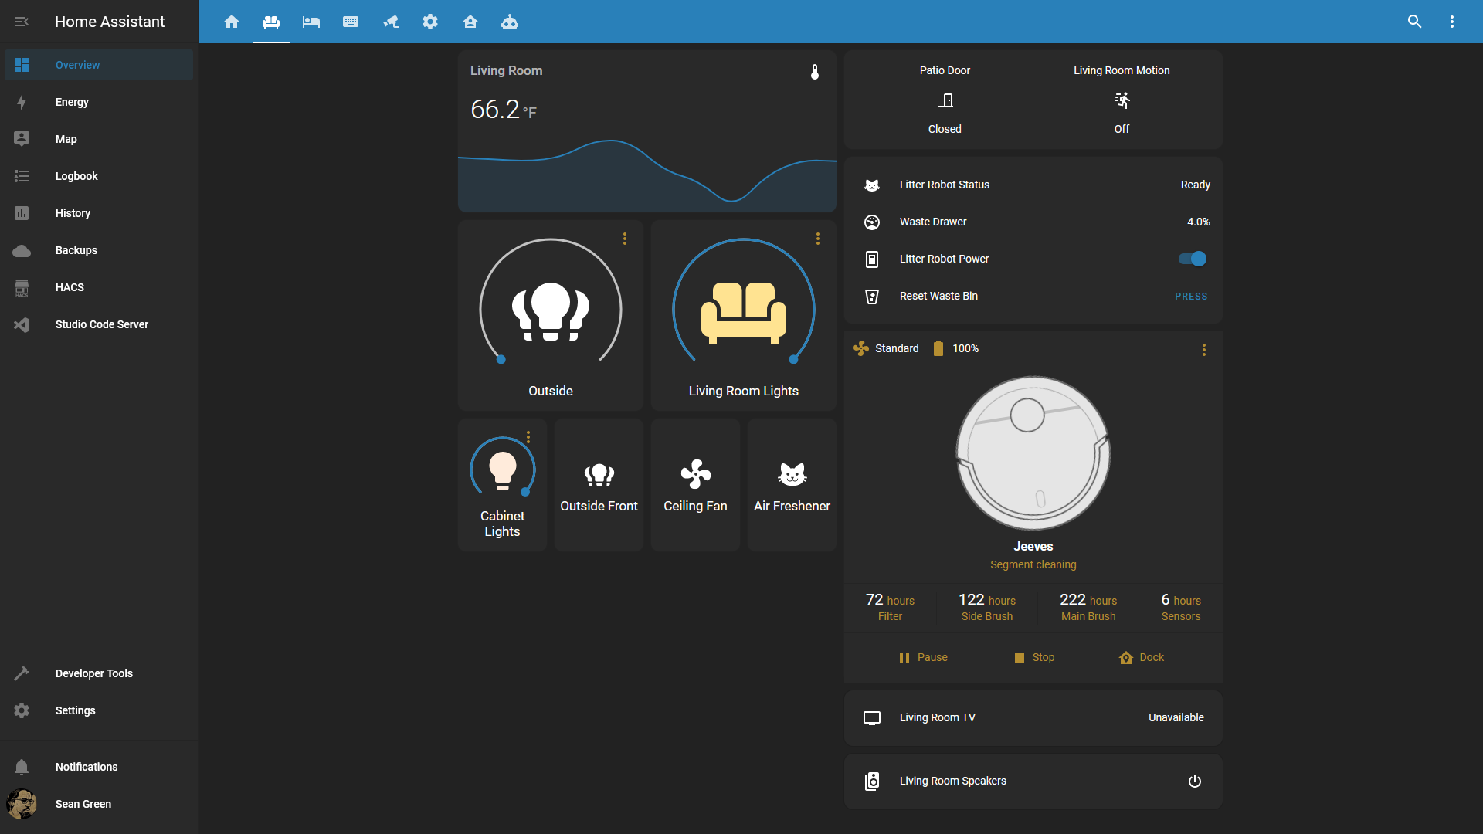Image resolution: width=1483 pixels, height=834 pixels.
Task: Send Jeeves vacuum to Dock
Action: 1142,657
